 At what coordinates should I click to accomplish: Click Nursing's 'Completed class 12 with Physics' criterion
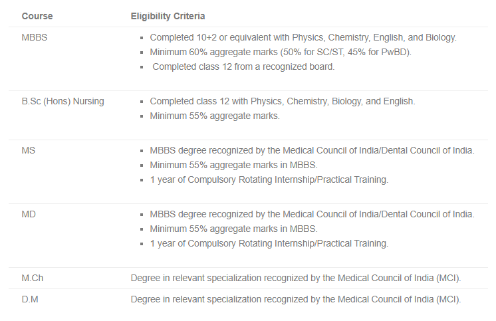[x=282, y=101]
